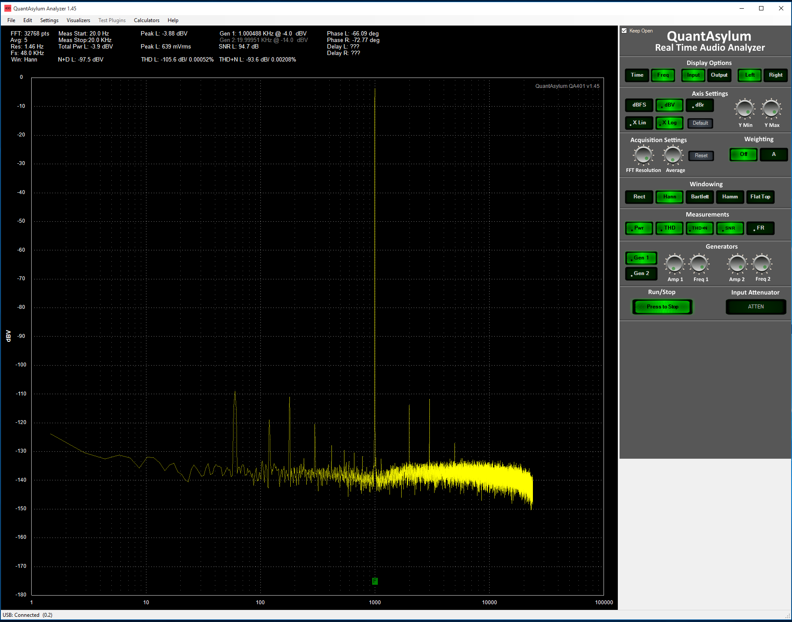This screenshot has height=622, width=792.
Task: Click the Default axis button
Action: [x=700, y=123]
